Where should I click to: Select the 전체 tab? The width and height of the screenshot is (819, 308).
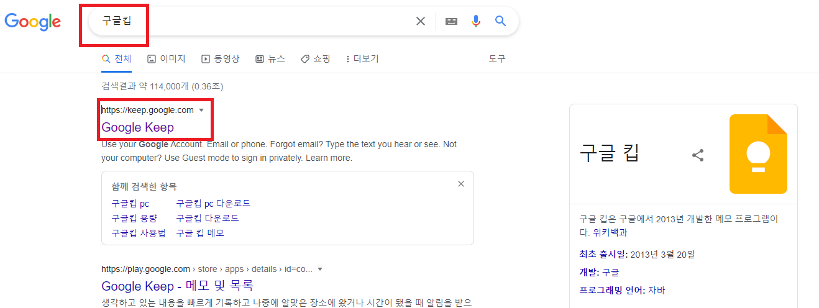coord(117,59)
